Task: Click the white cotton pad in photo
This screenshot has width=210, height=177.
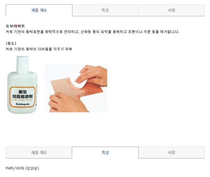Action: [x=78, y=81]
